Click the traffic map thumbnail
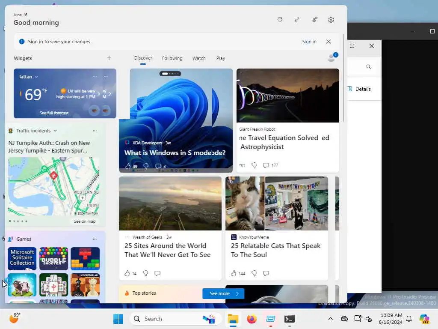The image size is (438, 329). (53, 186)
